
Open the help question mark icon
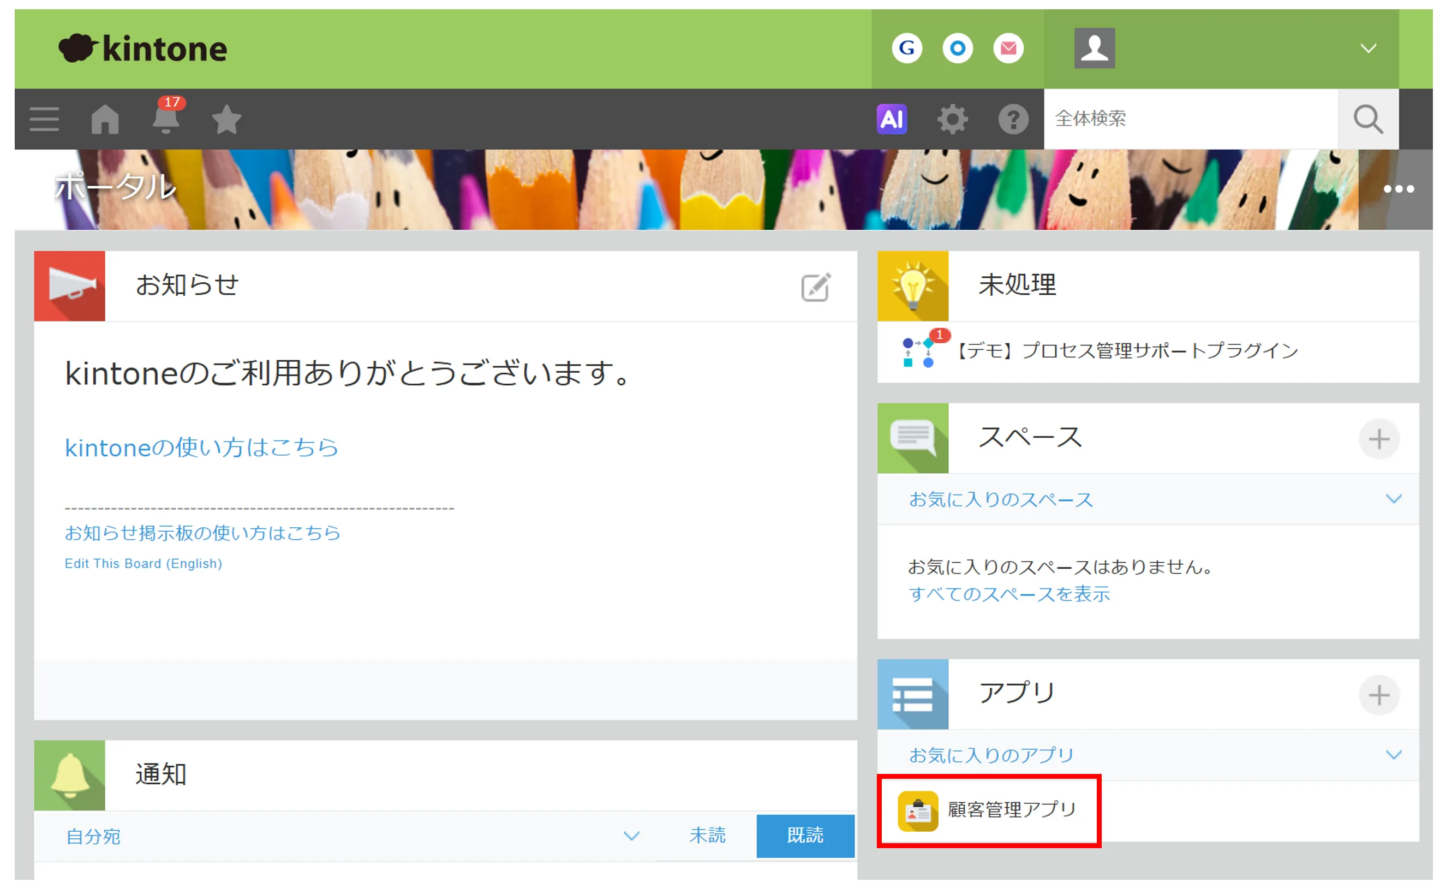pyautogui.click(x=1013, y=119)
